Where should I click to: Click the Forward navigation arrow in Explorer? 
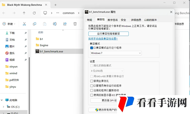pos(14,13)
